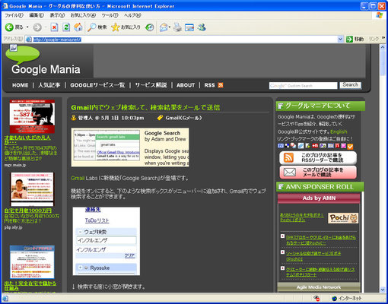
Task: Open the 編集(E) menu
Action: (37, 15)
